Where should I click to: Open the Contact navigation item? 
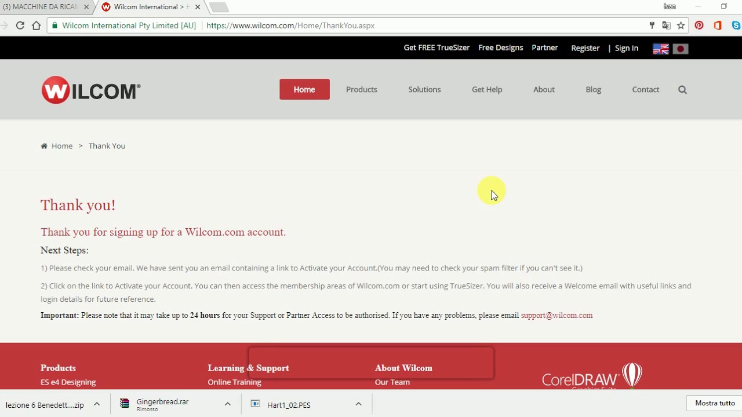click(x=646, y=89)
